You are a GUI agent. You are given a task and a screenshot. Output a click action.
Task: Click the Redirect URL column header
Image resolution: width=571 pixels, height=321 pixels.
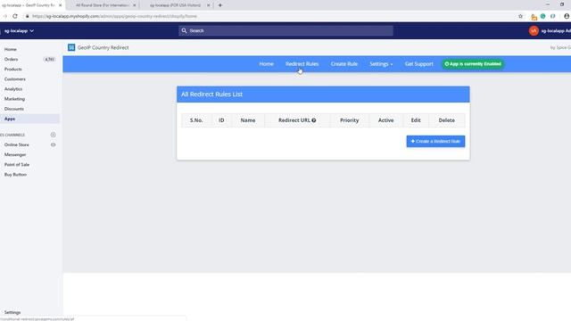pyautogui.click(x=297, y=120)
